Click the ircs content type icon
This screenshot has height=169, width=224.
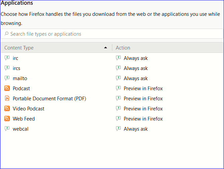pos(7,68)
